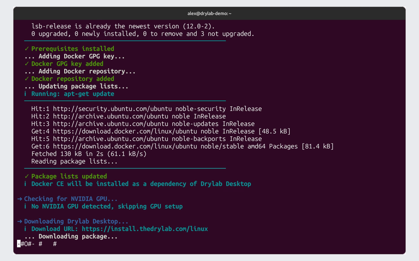Open the install.thedrylab.com/linux link
The height and width of the screenshot is (261, 419).
tap(145, 229)
